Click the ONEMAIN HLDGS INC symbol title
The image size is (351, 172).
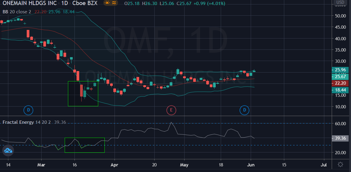tap(29, 3)
